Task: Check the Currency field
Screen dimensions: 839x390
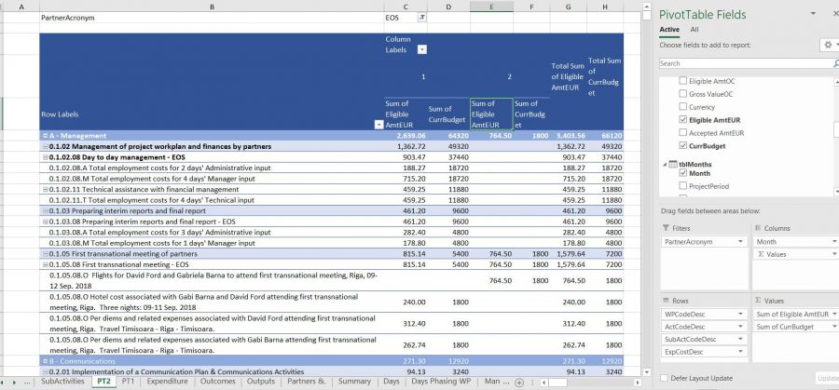Action: 682,107
